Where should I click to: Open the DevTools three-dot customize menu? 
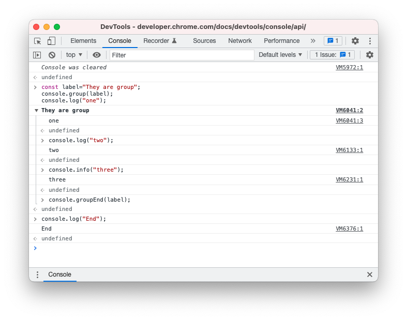click(370, 41)
